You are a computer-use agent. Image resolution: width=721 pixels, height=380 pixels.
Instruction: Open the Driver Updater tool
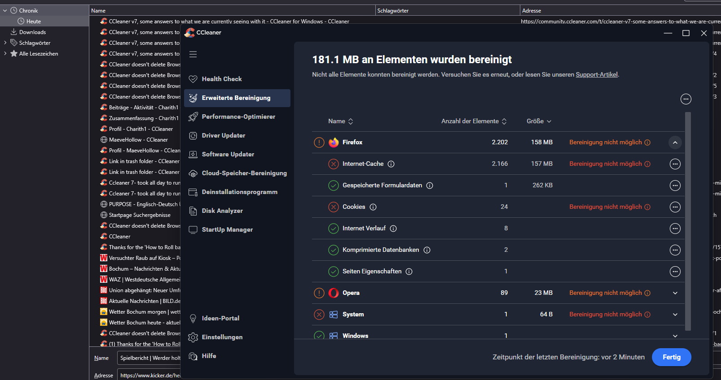[223, 135]
